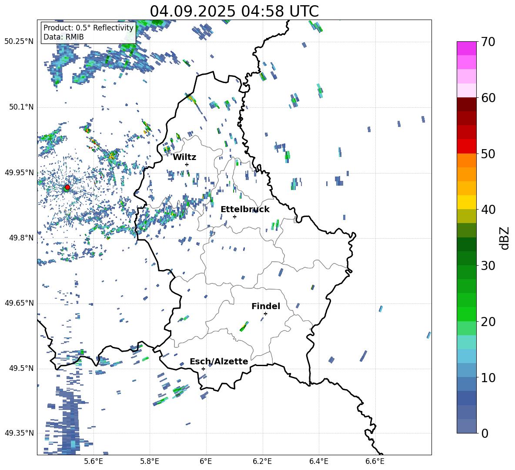Image resolution: width=515 pixels, height=470 pixels.
Task: Click the 40 tick label on colorbar
Action: pos(488,210)
